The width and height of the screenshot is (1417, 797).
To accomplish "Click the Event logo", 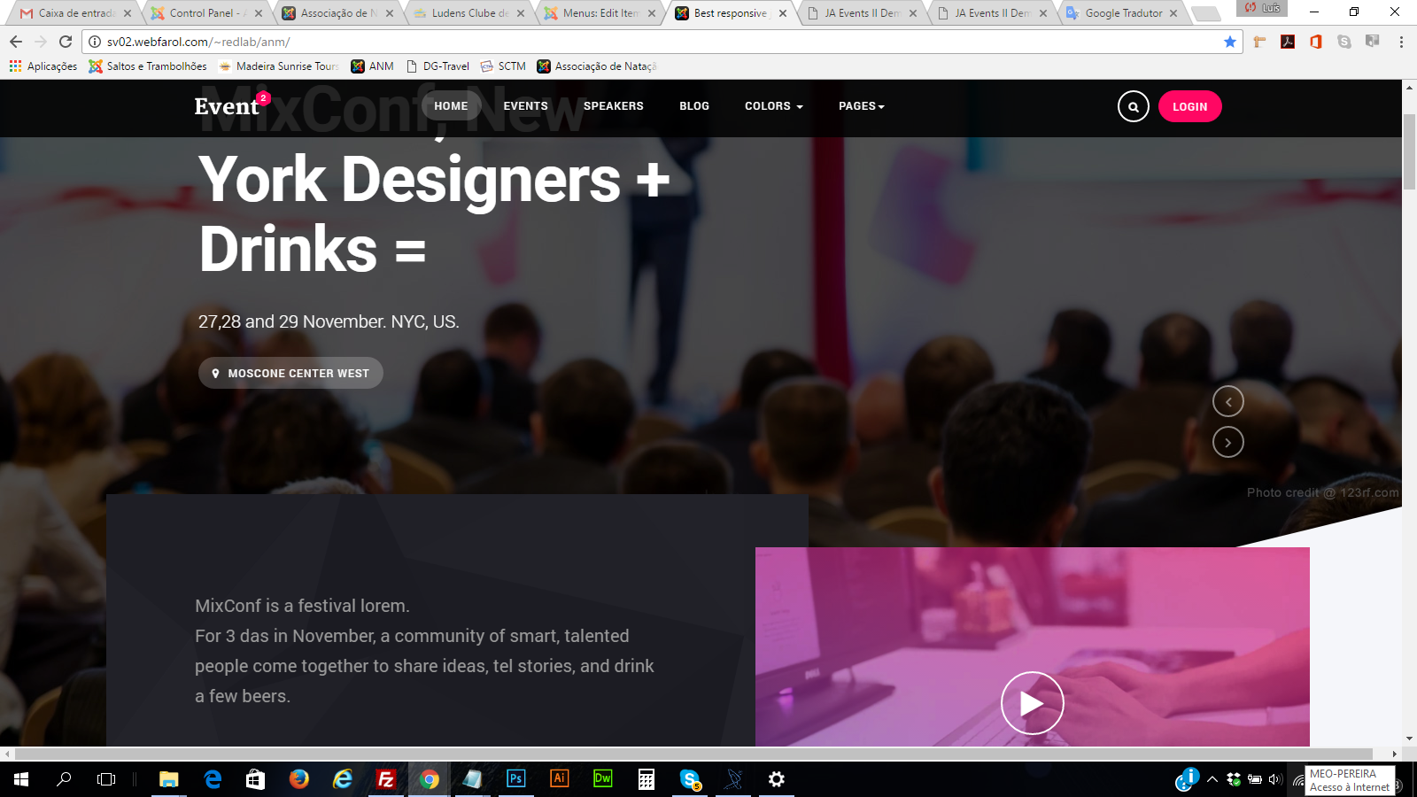I will (231, 105).
